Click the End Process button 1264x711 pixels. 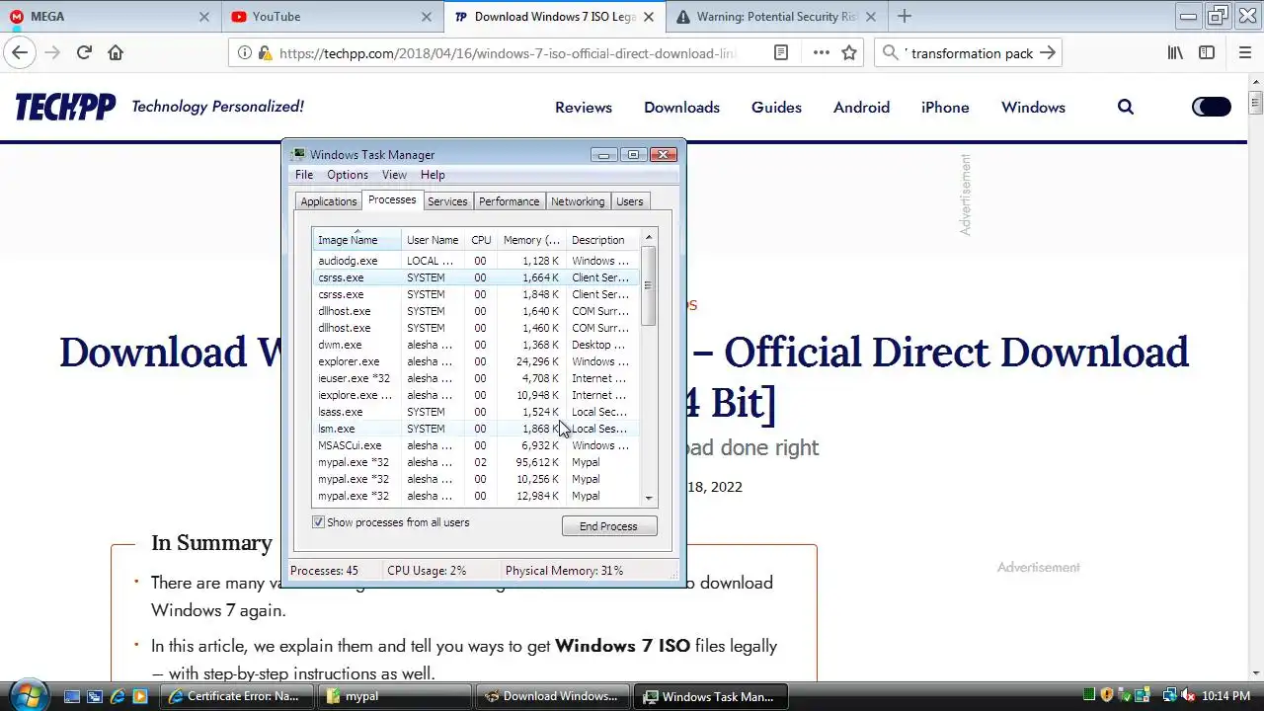click(609, 526)
